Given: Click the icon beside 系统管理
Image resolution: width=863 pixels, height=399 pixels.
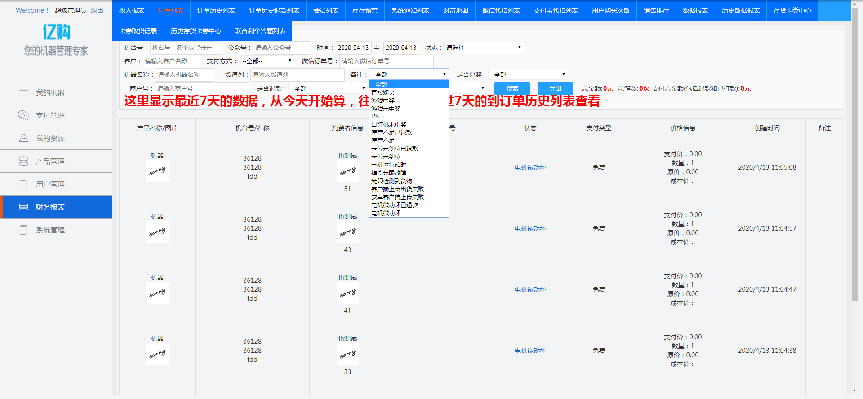Looking at the screenshot, I should tap(23, 230).
